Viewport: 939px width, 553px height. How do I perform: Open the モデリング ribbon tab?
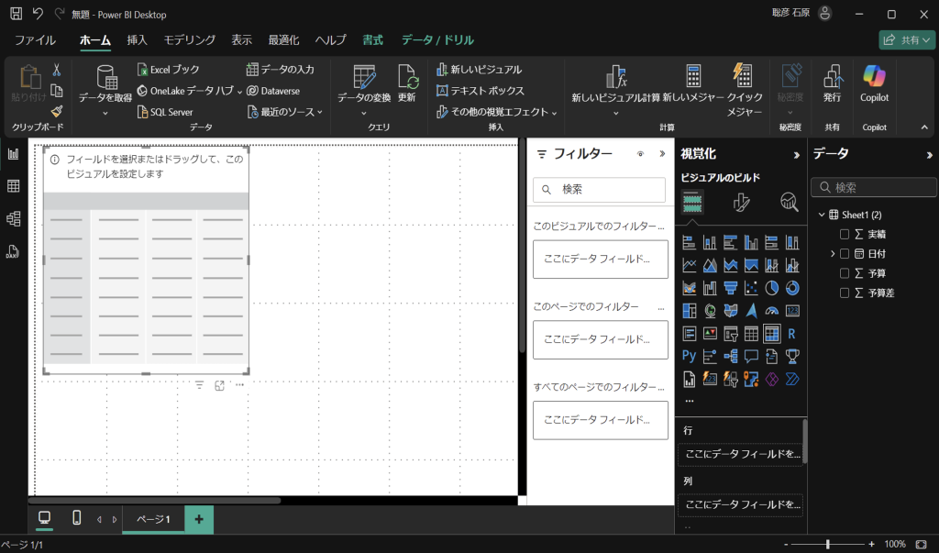pyautogui.click(x=189, y=40)
